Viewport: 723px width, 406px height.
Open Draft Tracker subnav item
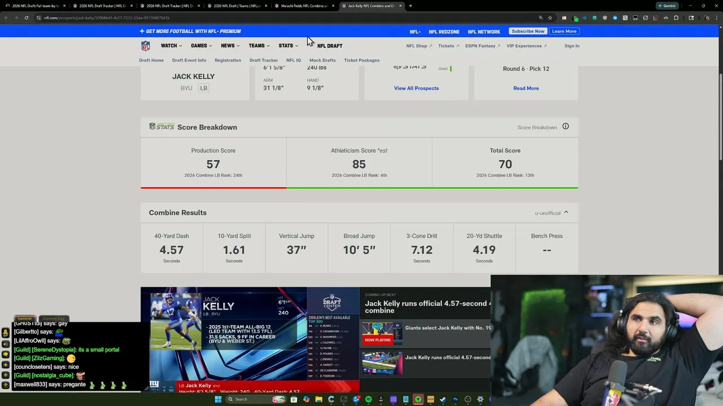[264, 60]
